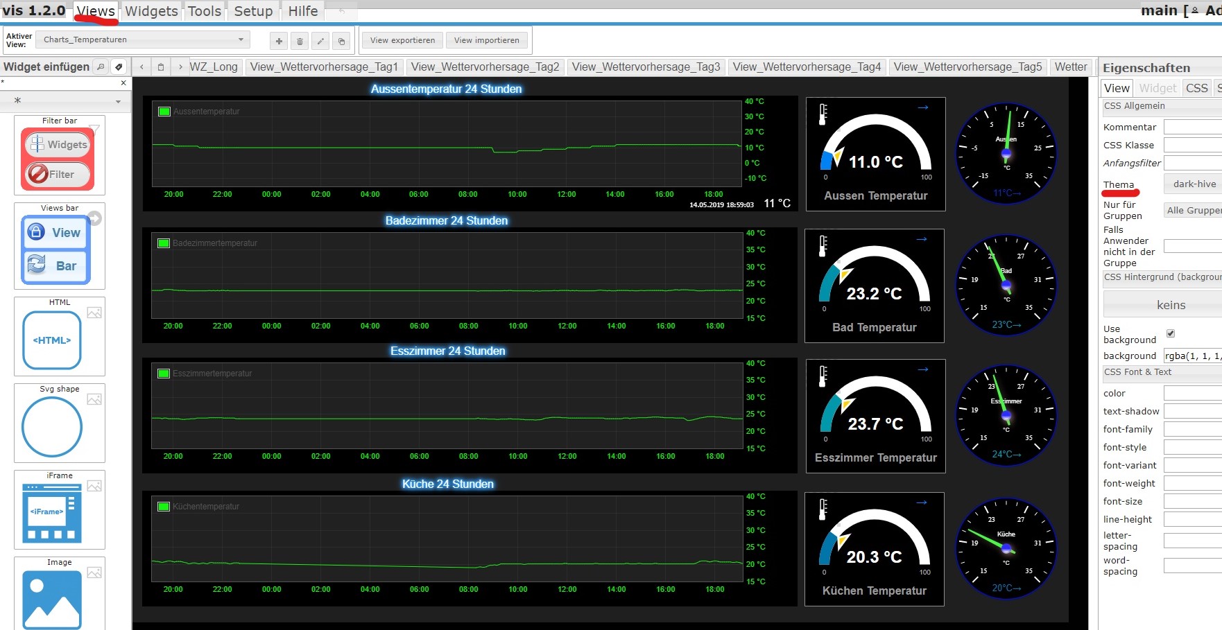
Task: Click the View exportieren button
Action: pos(402,40)
